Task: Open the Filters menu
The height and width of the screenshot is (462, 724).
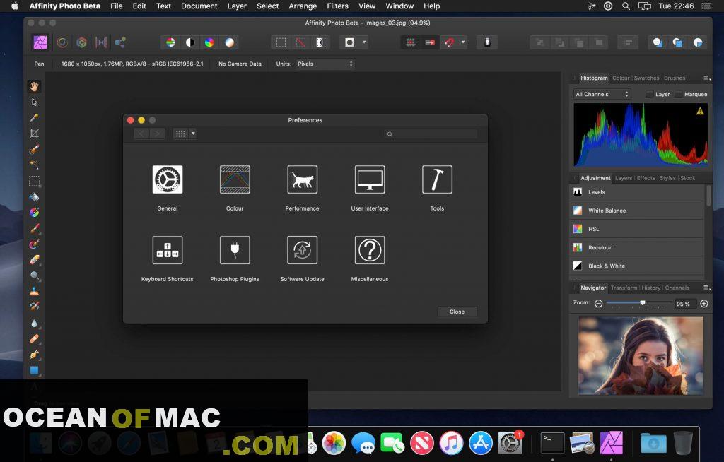Action: coord(337,6)
